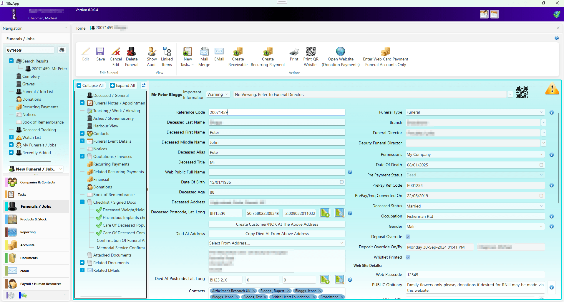Image resolution: width=564 pixels, height=302 pixels.
Task: Open New Task dropdown
Action: pos(187,57)
